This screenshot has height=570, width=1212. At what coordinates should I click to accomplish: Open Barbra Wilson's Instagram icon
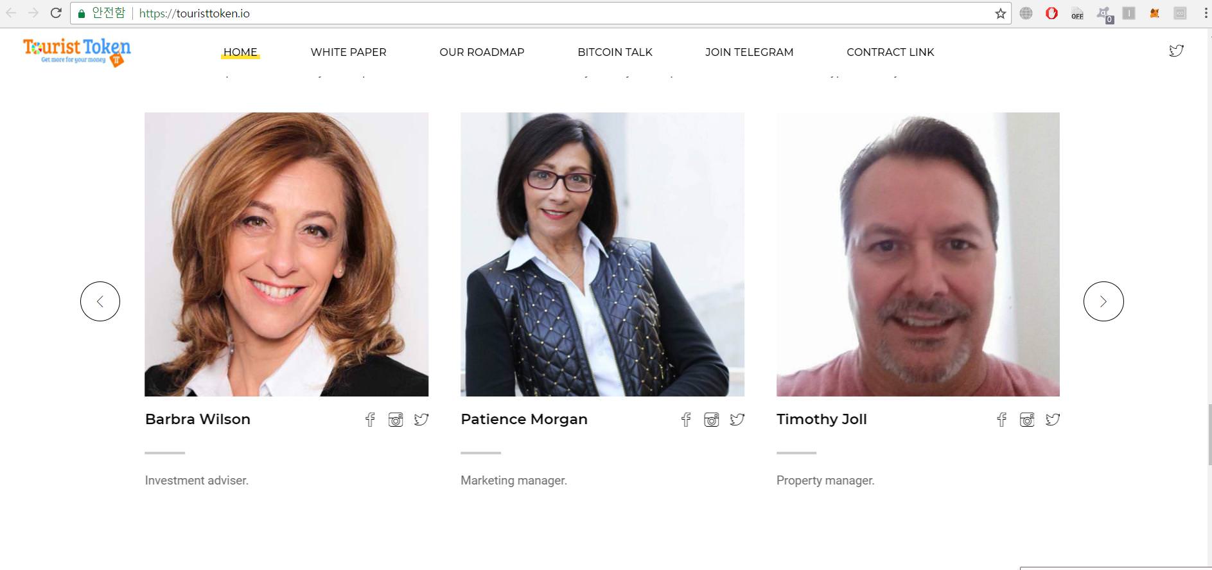[x=396, y=420]
